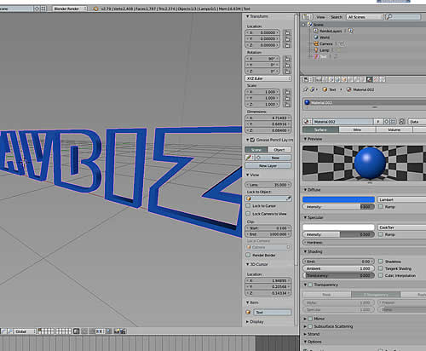Toggle the Grease Pencil Layers checkbox
The image size is (426, 351).
click(252, 140)
